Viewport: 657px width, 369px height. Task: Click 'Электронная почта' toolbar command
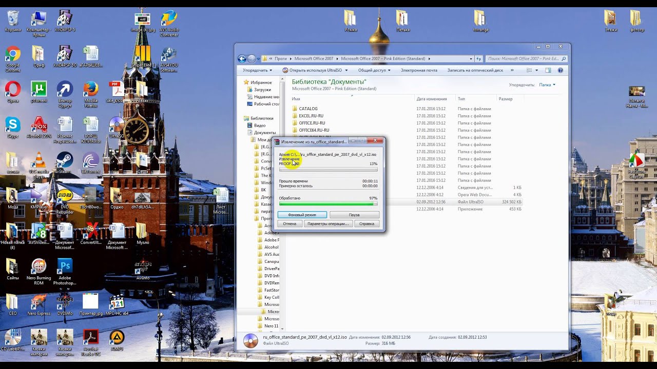pyautogui.click(x=419, y=70)
